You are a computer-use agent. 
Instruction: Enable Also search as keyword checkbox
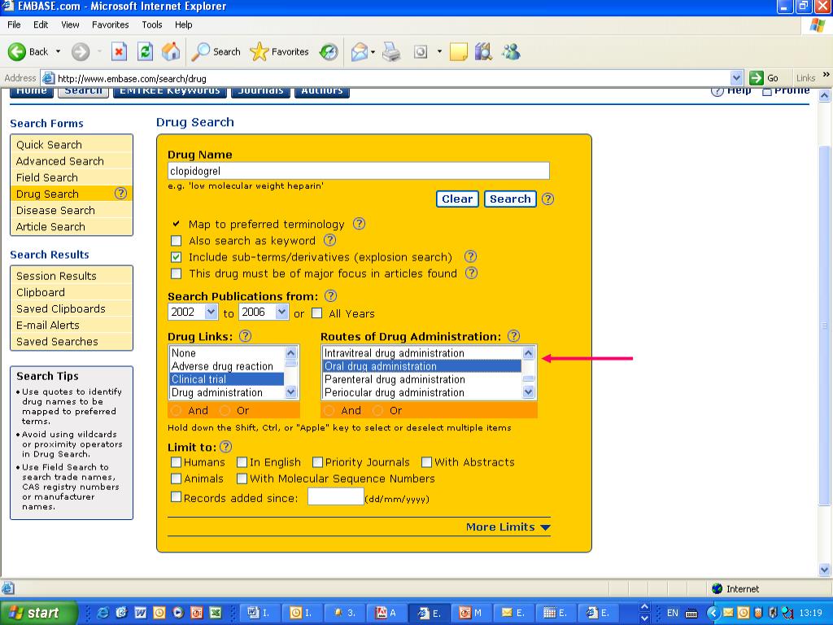176,241
